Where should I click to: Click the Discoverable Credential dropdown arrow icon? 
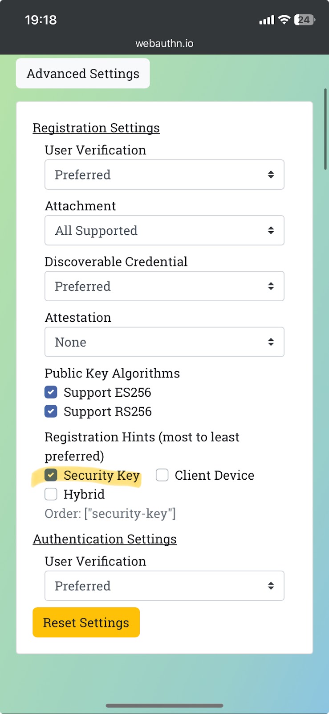click(x=271, y=286)
